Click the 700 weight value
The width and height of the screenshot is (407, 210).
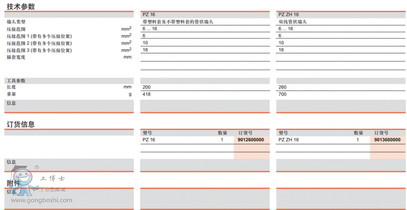(283, 94)
